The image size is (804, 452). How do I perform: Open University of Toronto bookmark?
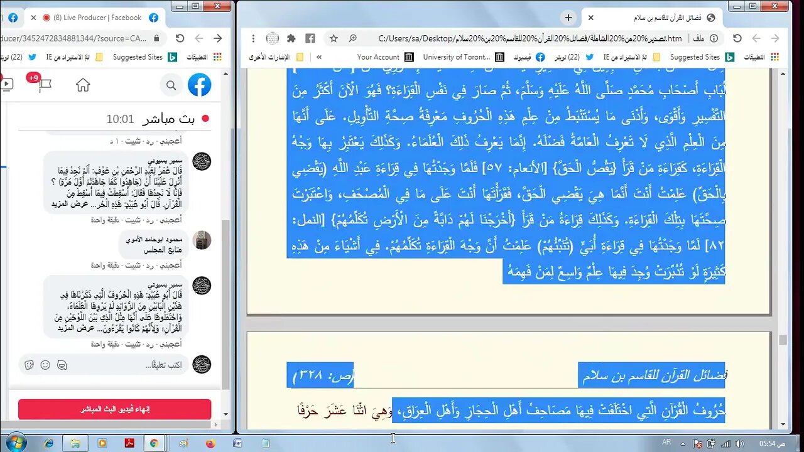click(464, 57)
